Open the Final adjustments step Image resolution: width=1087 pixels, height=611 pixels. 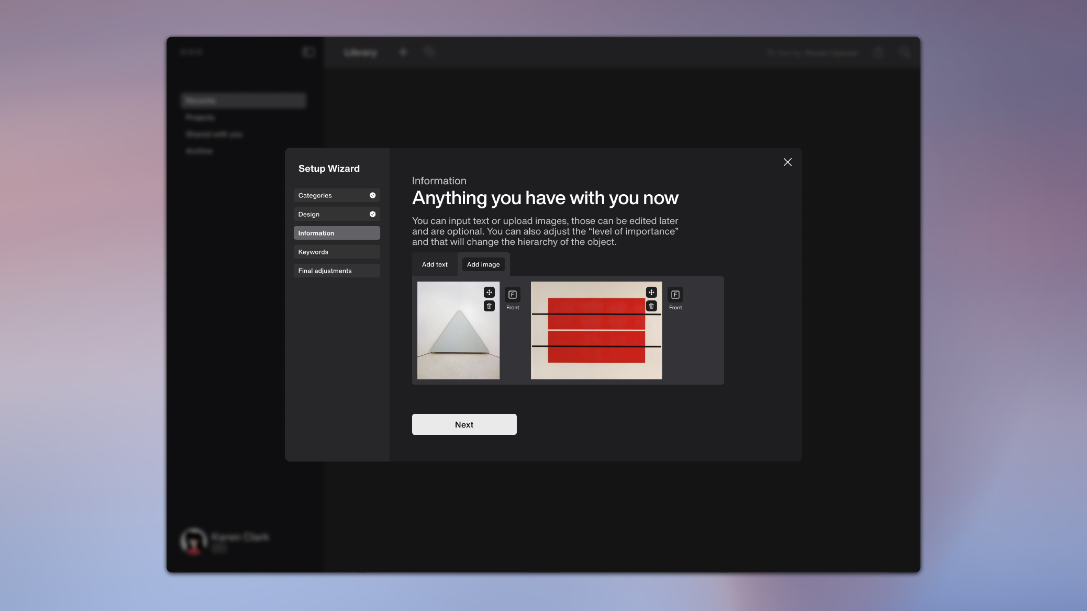click(336, 271)
